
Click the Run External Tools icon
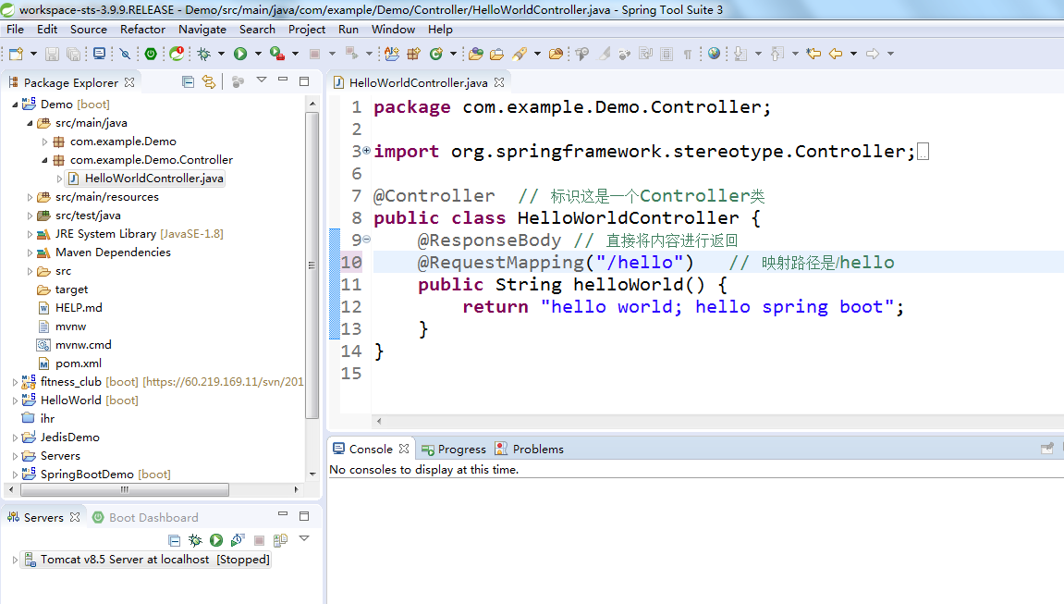point(276,54)
